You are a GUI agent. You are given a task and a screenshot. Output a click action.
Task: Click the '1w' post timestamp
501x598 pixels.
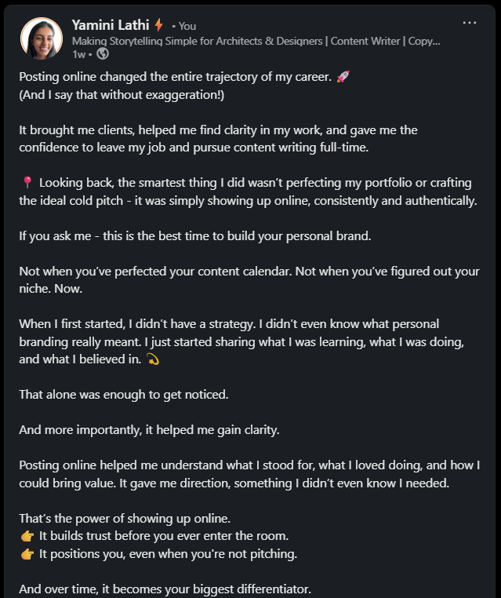pyautogui.click(x=78, y=54)
